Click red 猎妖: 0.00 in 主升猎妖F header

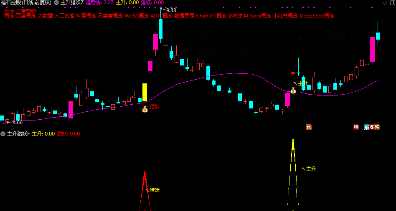point(69,133)
